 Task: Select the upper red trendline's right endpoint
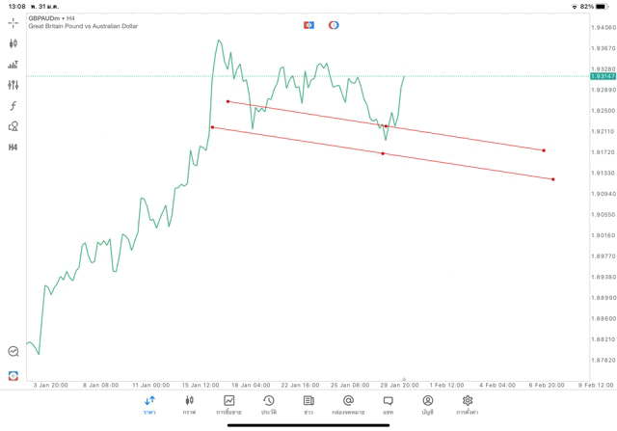click(x=544, y=150)
